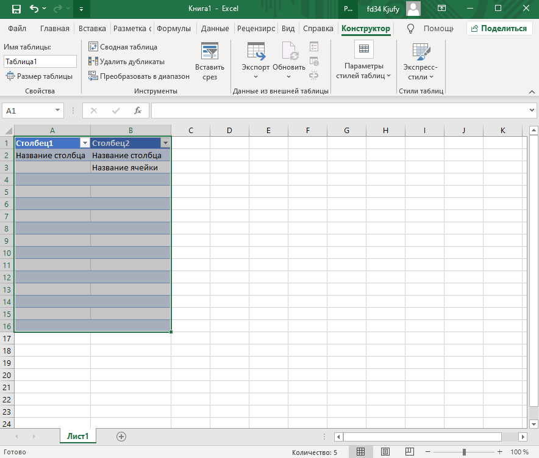Viewport: 539px width, 458px height.
Task: Open Столбец1 filter dropdown
Action: tap(84, 143)
